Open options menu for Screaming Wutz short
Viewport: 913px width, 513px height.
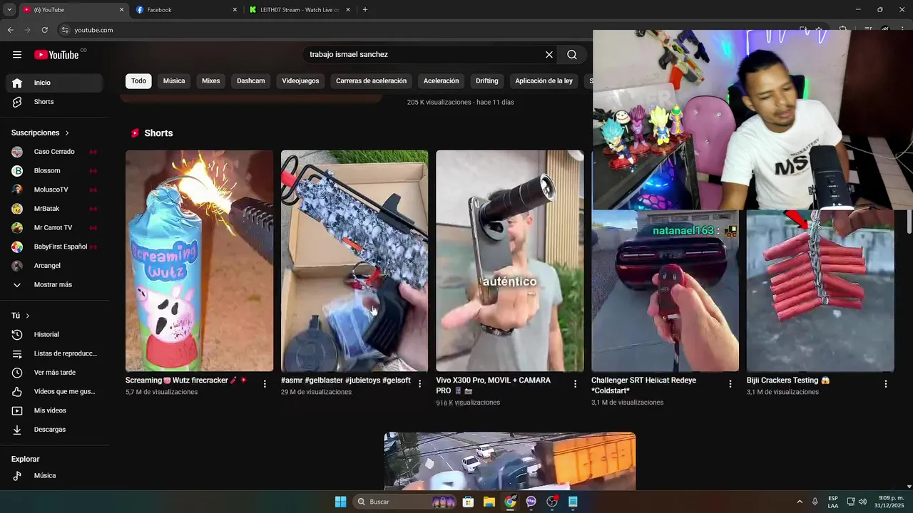pyautogui.click(x=265, y=384)
